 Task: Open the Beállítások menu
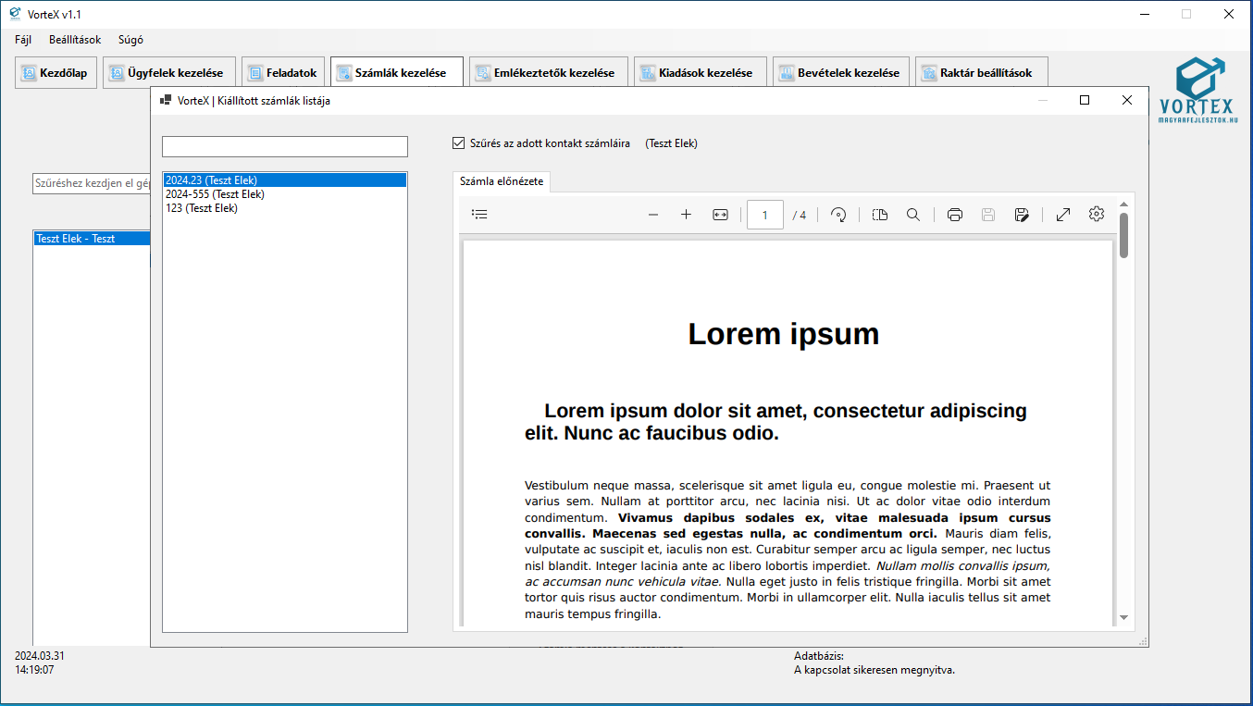75,40
